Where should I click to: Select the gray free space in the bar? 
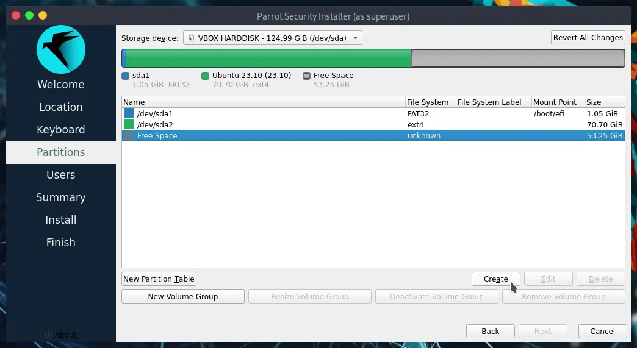click(518, 58)
